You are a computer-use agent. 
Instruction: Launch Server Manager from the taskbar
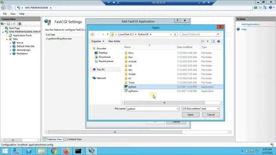(x=16, y=151)
